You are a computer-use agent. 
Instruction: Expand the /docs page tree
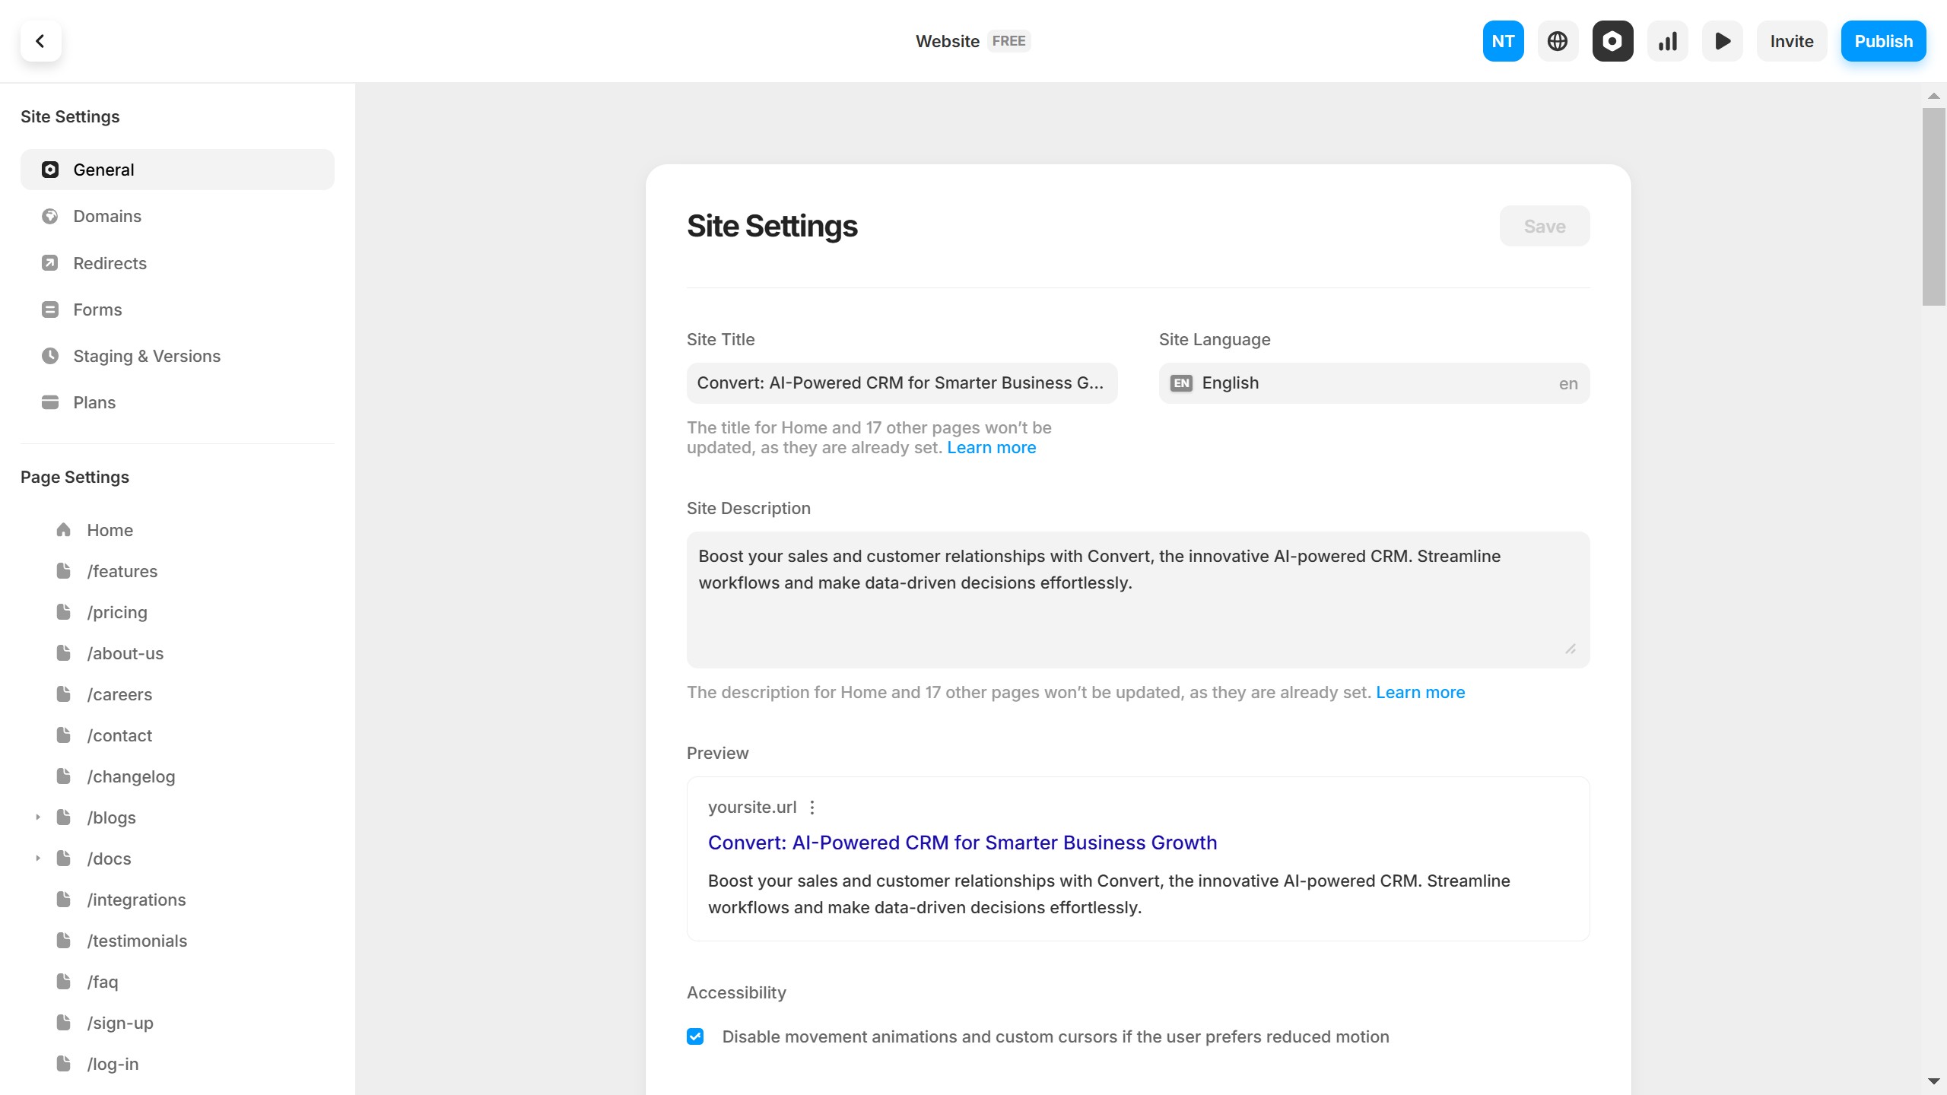click(38, 859)
